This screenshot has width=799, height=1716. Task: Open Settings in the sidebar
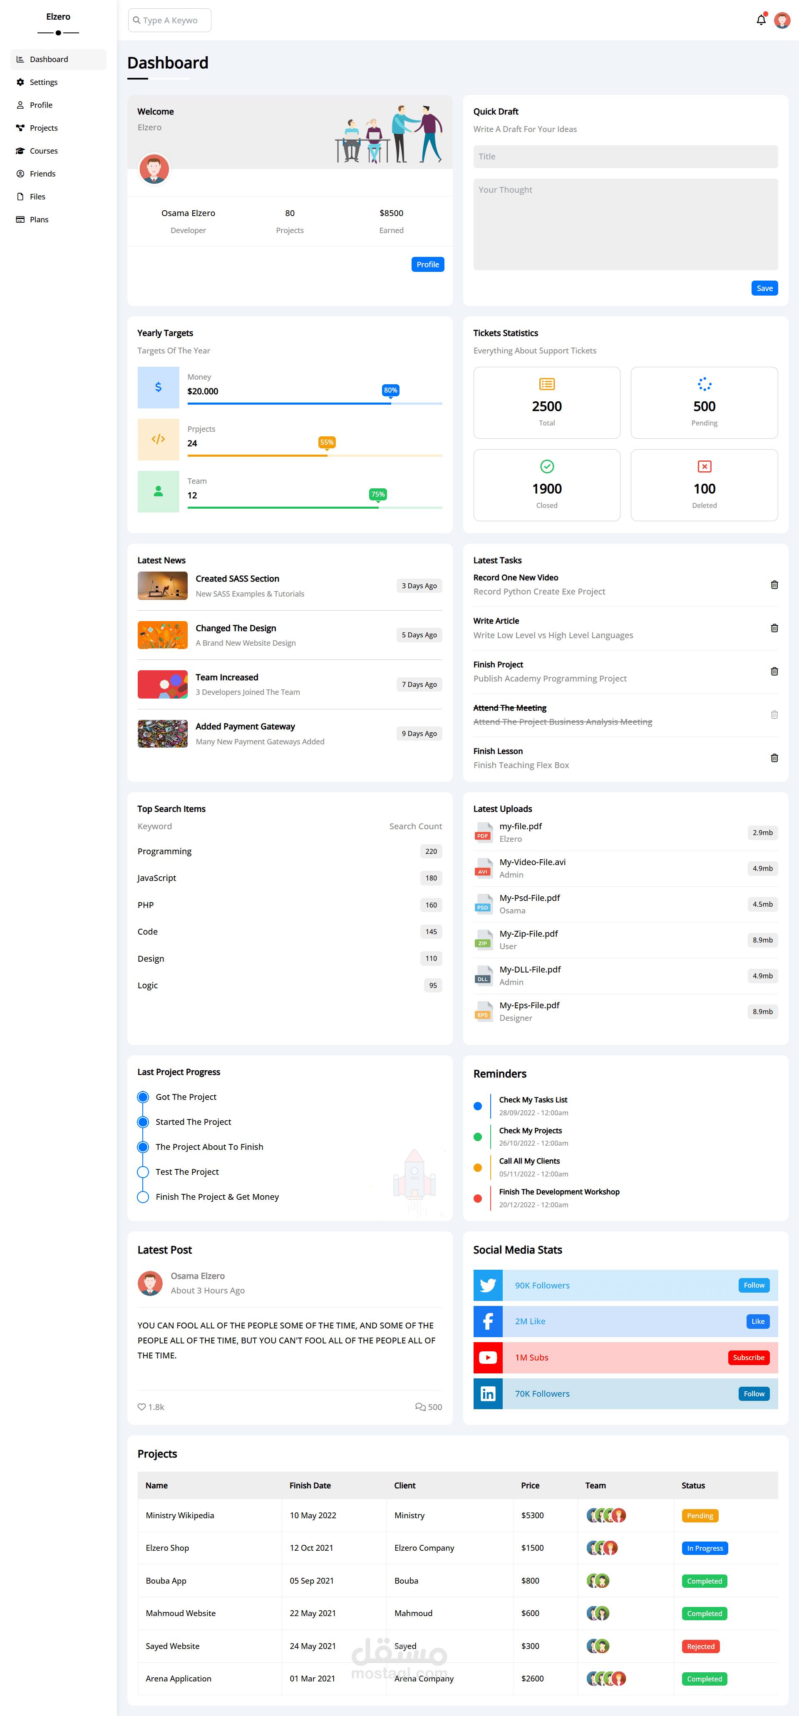coord(59,82)
